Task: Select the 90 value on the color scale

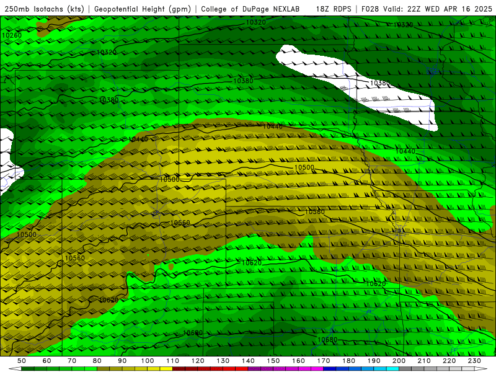Action: pyautogui.click(x=122, y=361)
